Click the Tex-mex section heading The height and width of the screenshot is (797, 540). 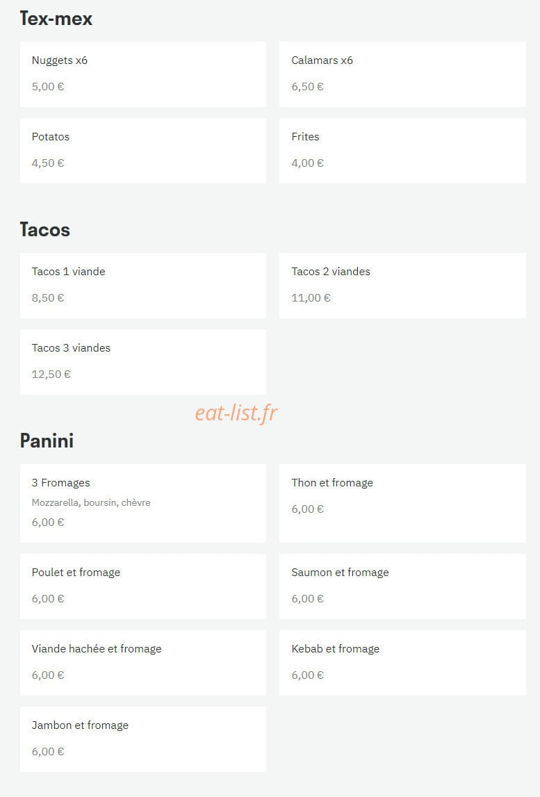coord(56,19)
